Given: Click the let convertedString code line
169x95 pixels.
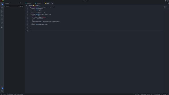Looking at the screenshot, I should (38, 13).
